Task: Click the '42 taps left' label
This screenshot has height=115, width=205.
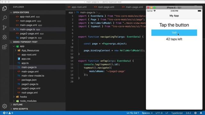Action: (x=174, y=39)
